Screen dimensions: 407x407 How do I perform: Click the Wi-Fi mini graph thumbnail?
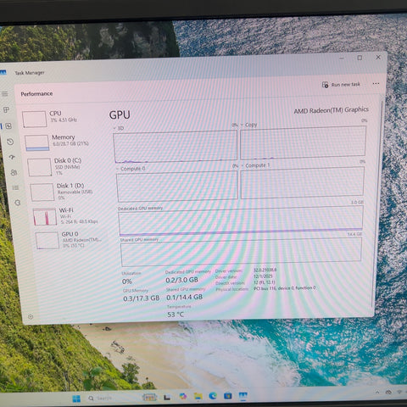pos(44,217)
